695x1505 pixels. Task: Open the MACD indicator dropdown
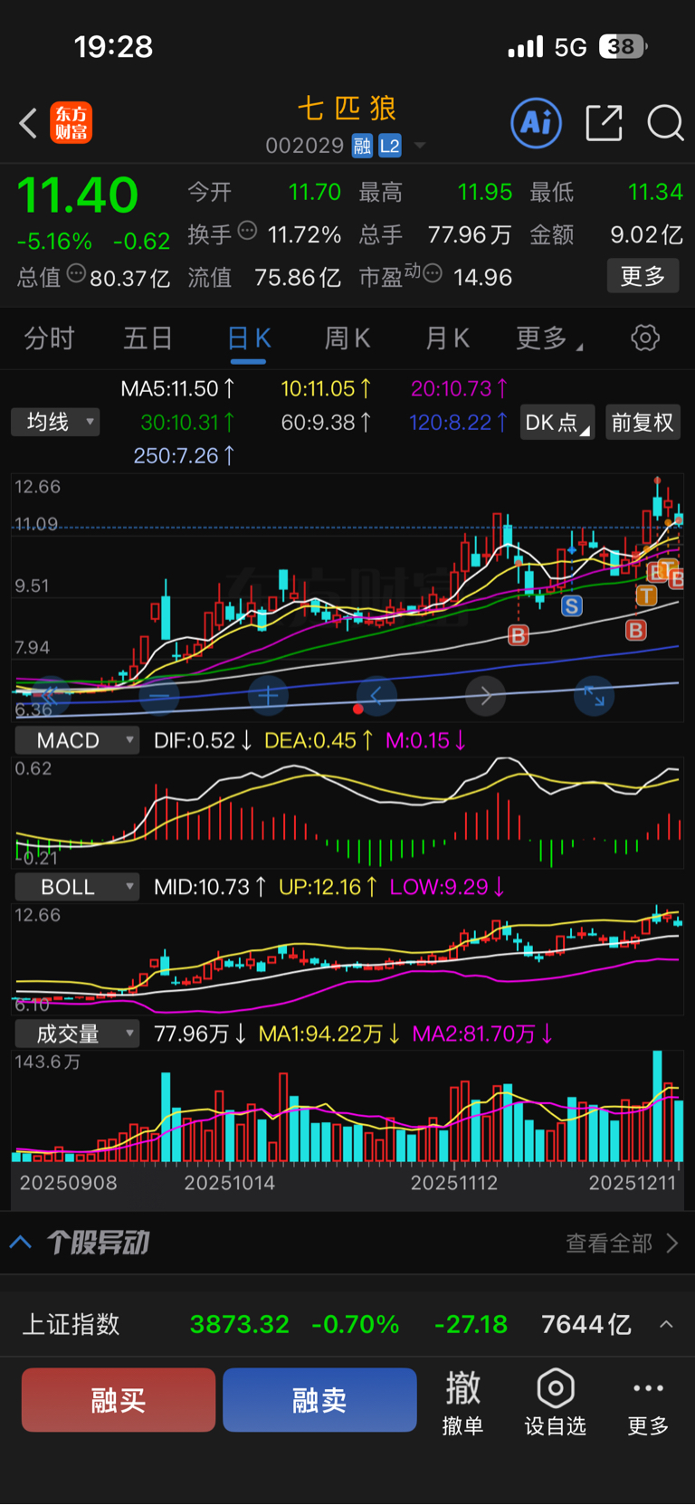click(77, 740)
